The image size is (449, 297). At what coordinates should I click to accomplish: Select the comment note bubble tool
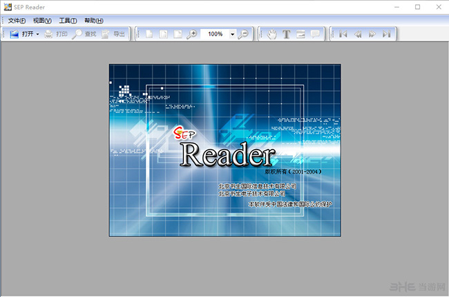[x=315, y=34]
